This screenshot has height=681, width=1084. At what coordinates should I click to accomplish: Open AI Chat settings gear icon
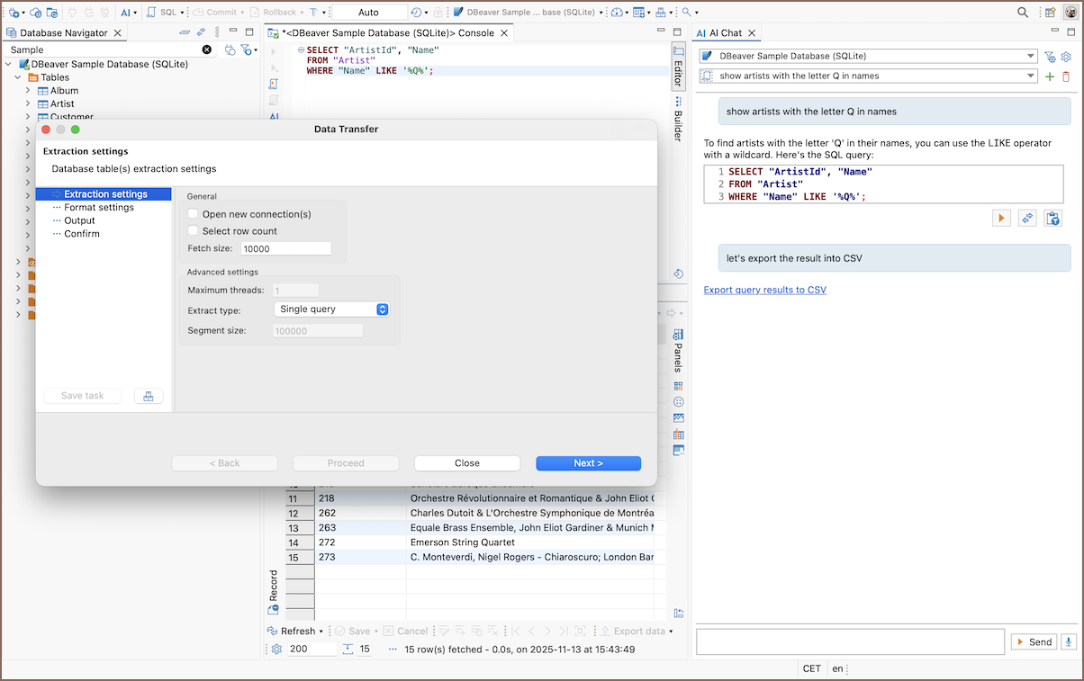coord(1066,56)
